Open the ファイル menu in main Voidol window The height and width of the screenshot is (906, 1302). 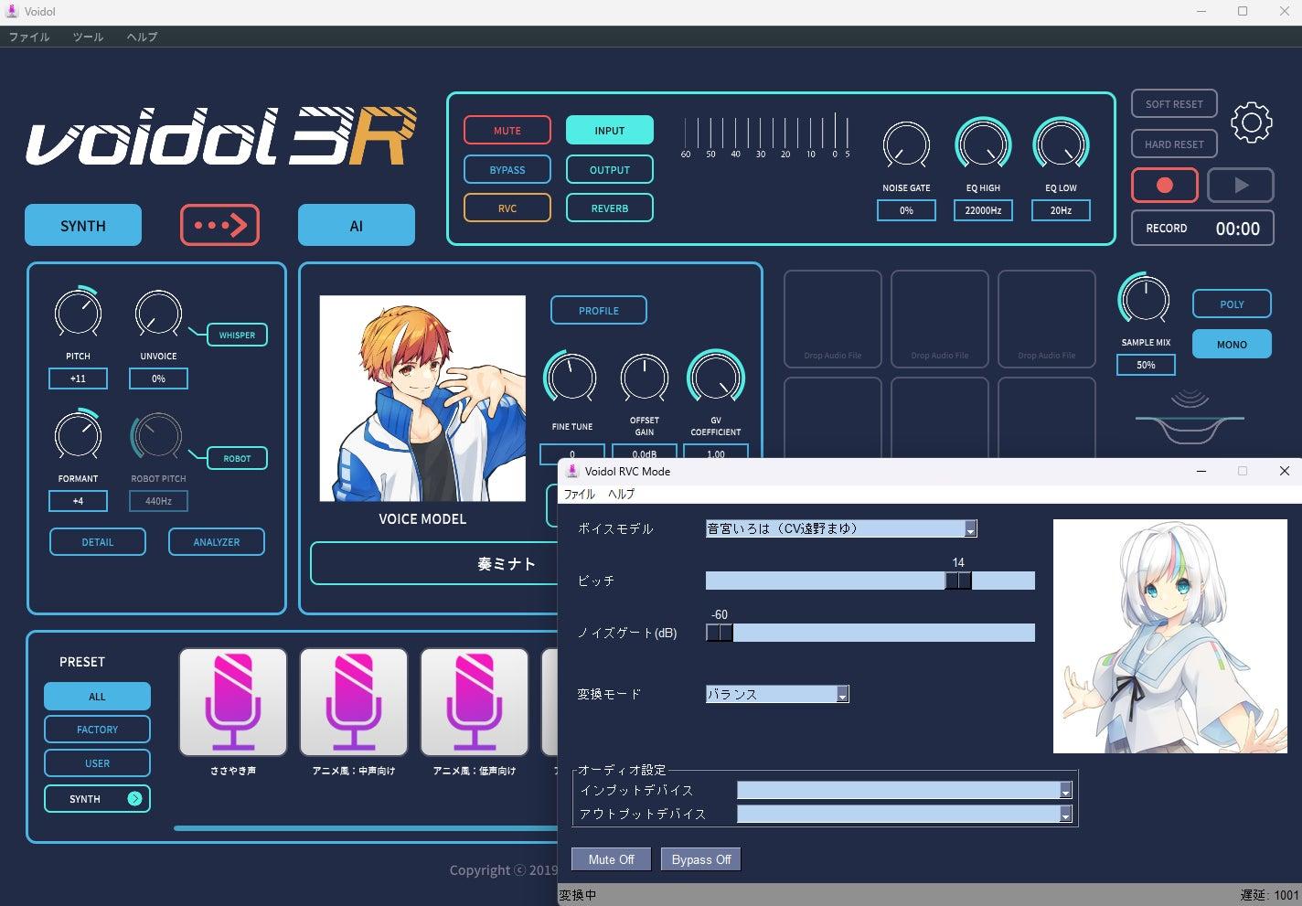(x=29, y=37)
